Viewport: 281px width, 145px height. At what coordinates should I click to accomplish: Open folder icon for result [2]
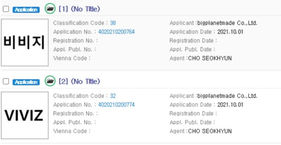[50, 81]
